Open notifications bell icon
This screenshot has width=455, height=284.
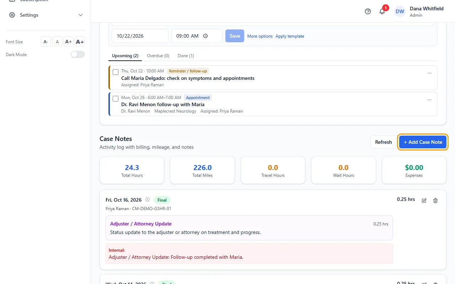coord(382,11)
